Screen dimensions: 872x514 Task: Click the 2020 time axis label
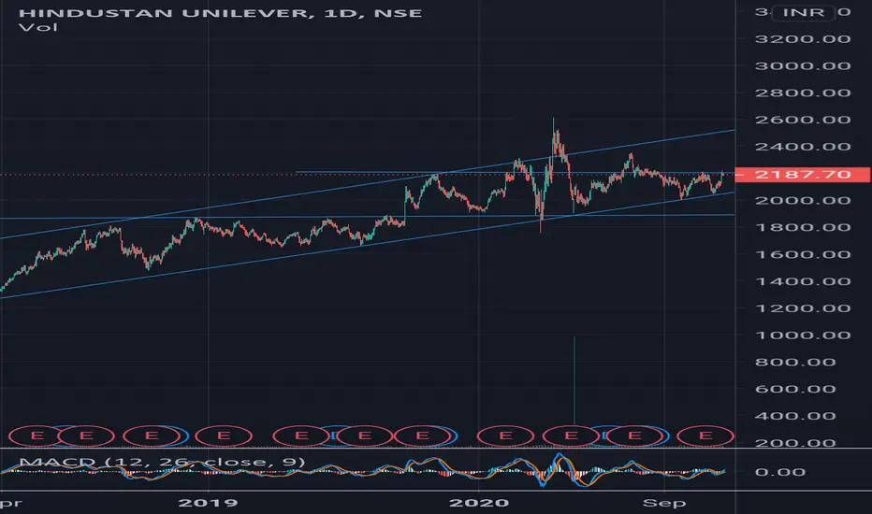pos(479,503)
